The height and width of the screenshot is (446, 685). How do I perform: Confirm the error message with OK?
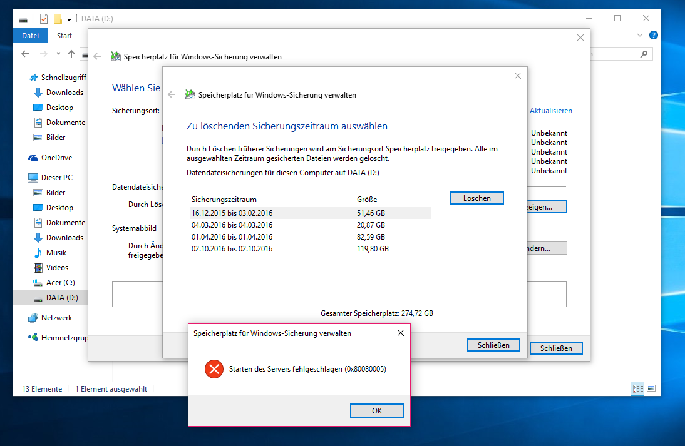point(377,410)
